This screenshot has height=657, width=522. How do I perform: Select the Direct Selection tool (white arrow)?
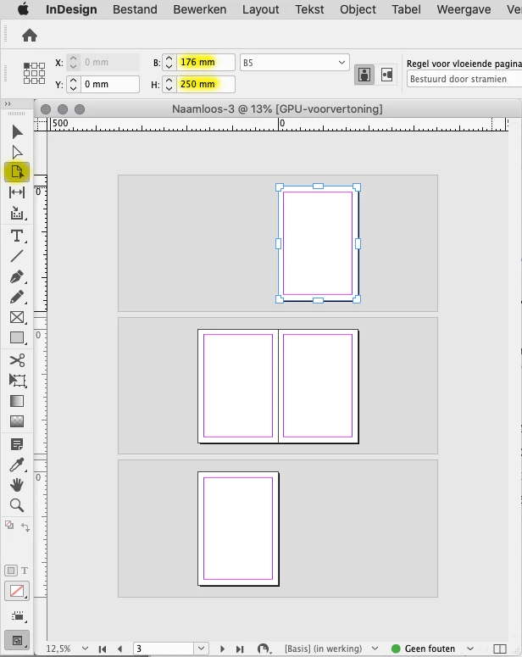(x=17, y=152)
